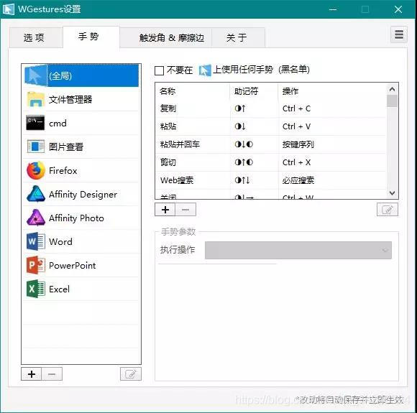Click the gesture list scroll-up arrow
Viewport: 417px width, 413px height.
[392, 89]
